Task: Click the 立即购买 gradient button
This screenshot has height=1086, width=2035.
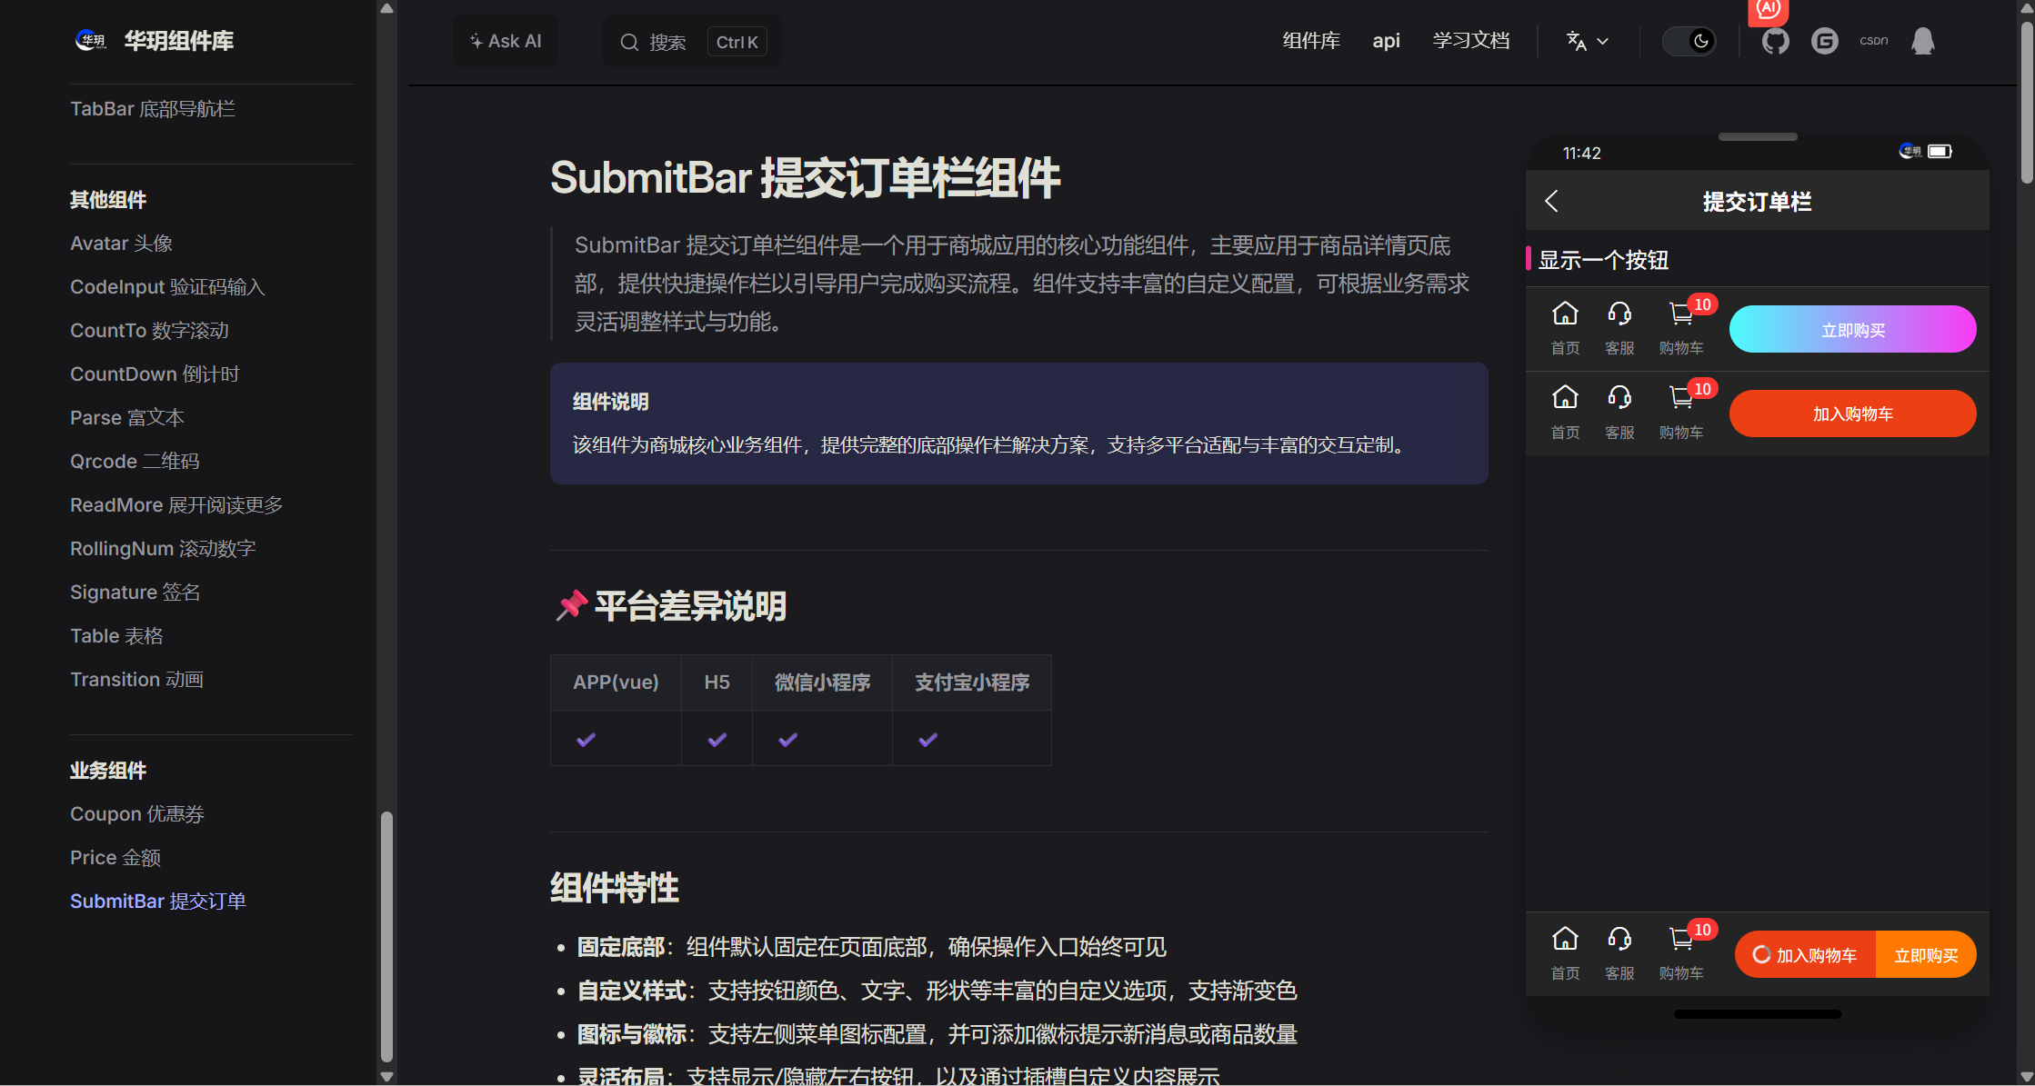Action: coord(1852,328)
